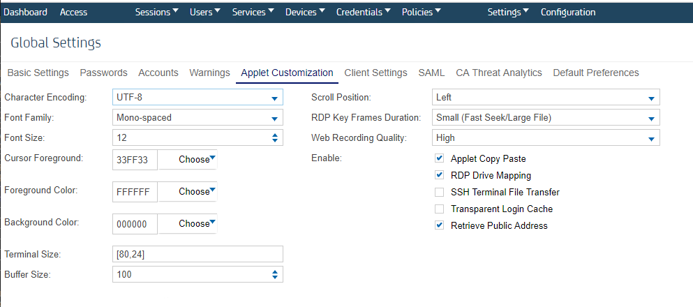This screenshot has width=693, height=307.
Task: Go to the Dashboard page
Action: pyautogui.click(x=26, y=12)
